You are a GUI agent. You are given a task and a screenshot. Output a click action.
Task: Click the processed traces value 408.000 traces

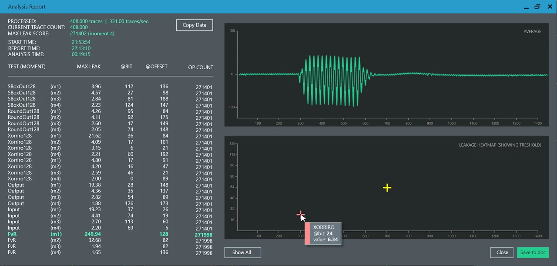[x=86, y=21]
